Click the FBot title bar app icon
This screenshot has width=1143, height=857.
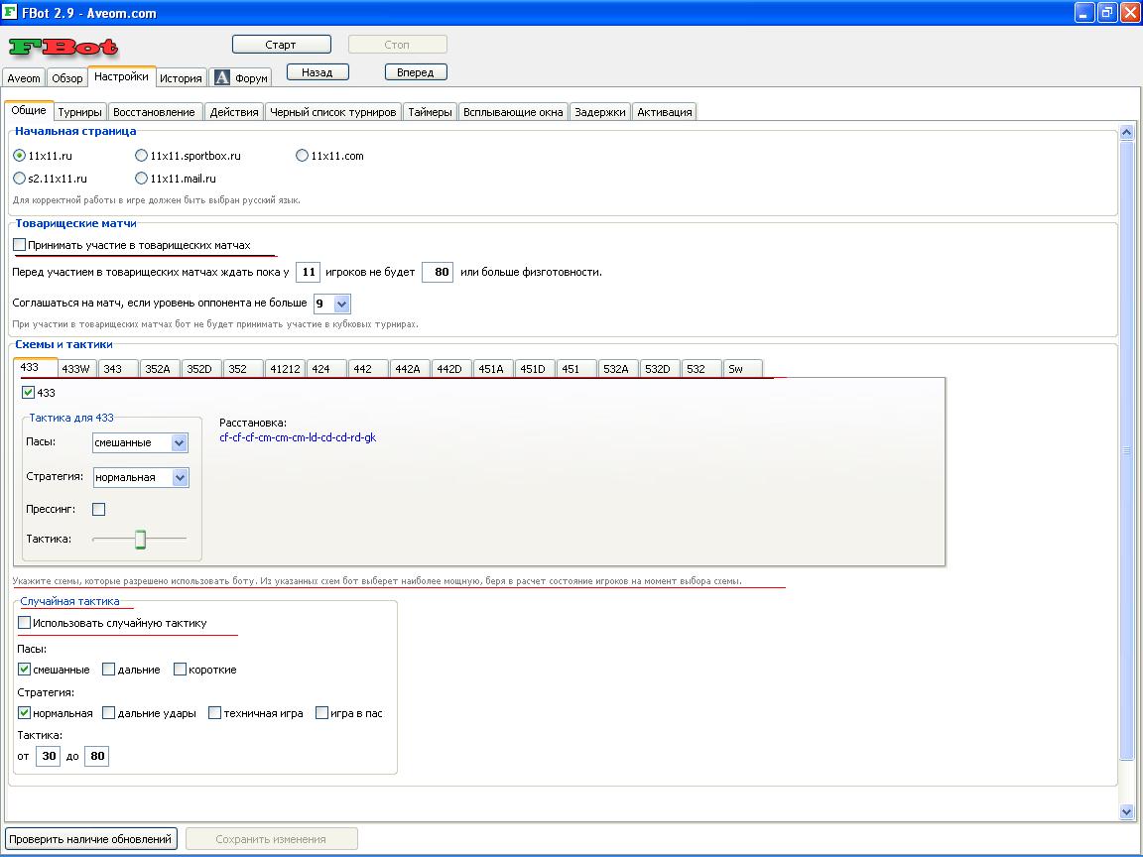pyautogui.click(x=11, y=13)
